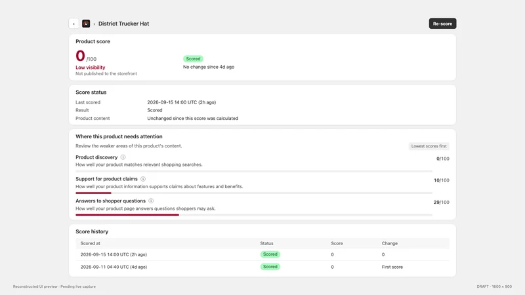The height and width of the screenshot is (295, 525).
Task: Click the 0/100 Product discovery score
Action: pyautogui.click(x=442, y=159)
